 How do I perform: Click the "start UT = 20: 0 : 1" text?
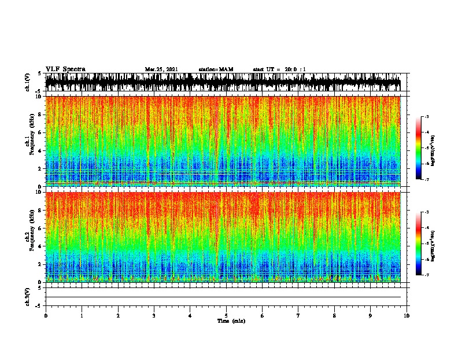[x=279, y=69]
